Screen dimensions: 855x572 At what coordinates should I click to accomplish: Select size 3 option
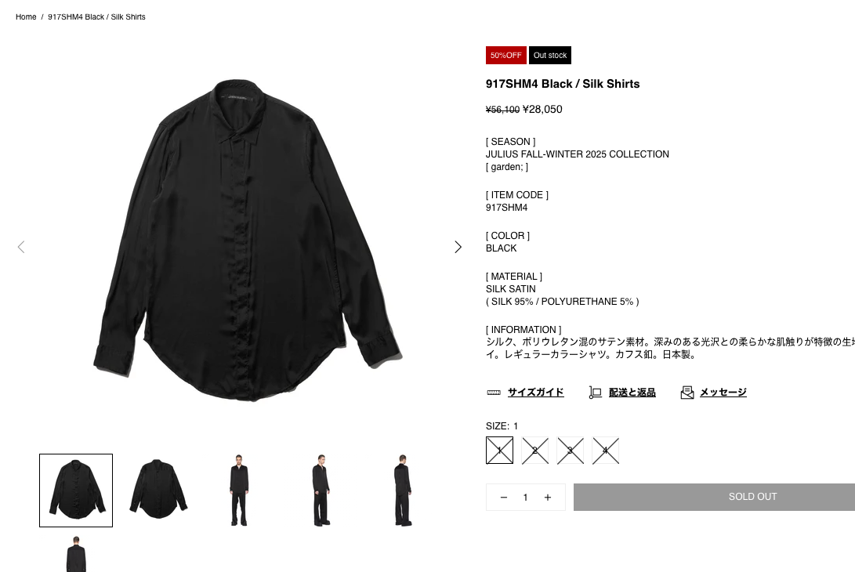pyautogui.click(x=571, y=451)
